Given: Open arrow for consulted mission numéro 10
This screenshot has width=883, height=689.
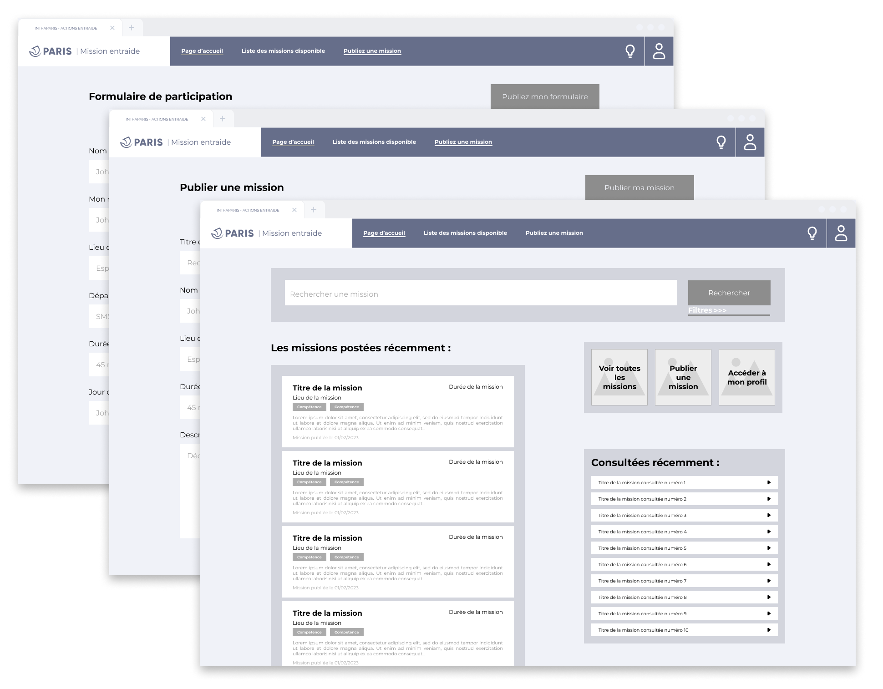Looking at the screenshot, I should pyautogui.click(x=769, y=630).
